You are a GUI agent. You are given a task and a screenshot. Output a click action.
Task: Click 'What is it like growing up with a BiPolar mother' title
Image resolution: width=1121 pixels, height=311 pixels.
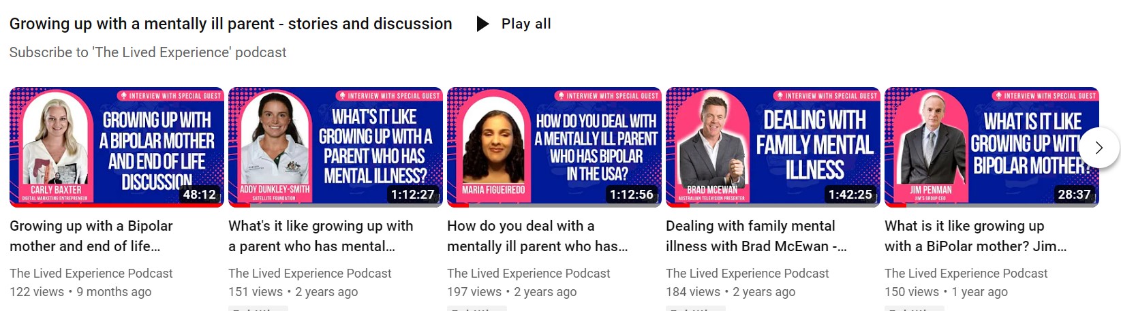[x=976, y=236]
